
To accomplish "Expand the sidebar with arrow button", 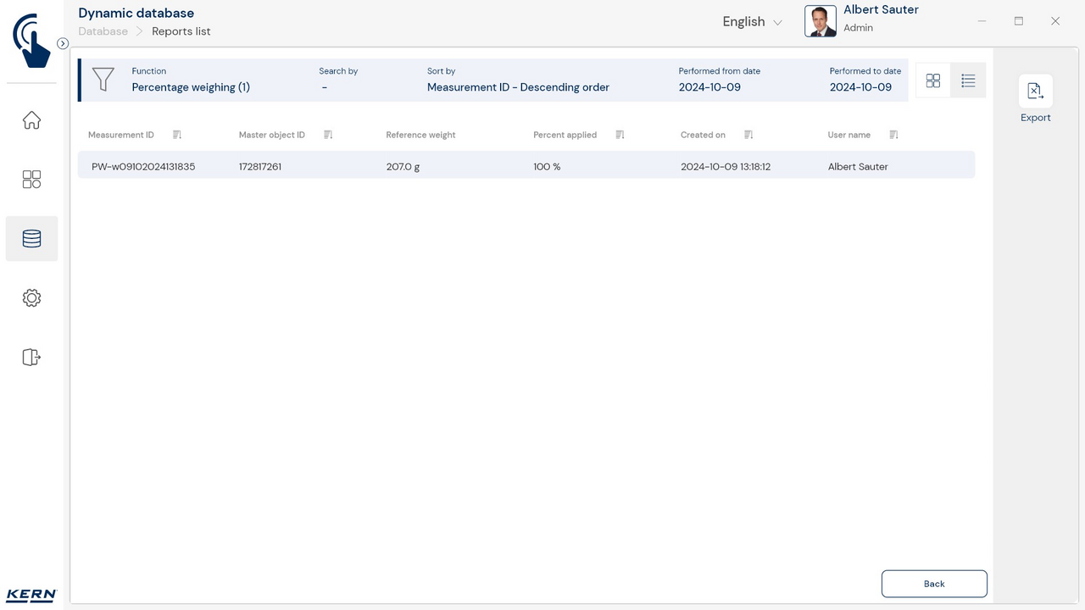I will click(x=63, y=43).
